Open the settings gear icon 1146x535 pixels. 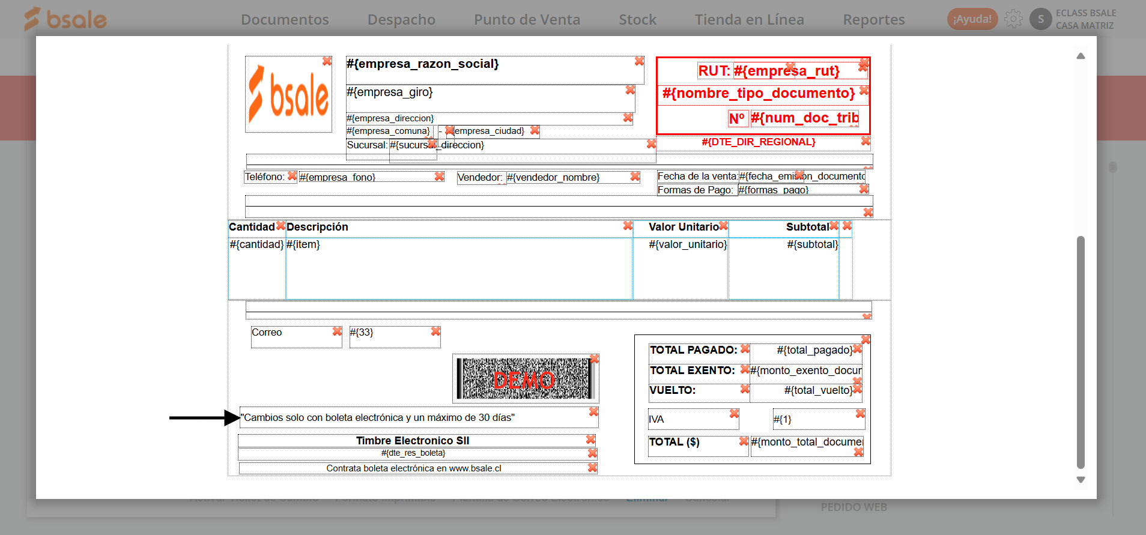coord(1013,19)
